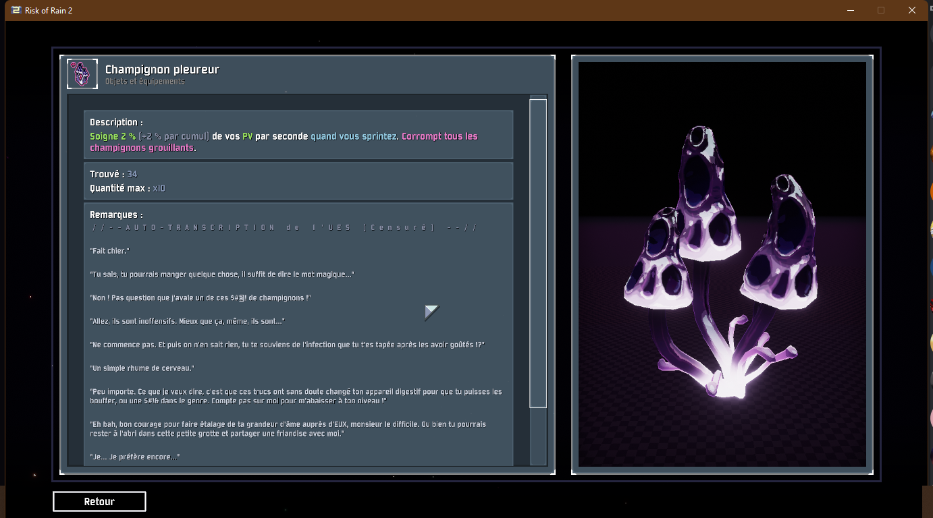
Task: Click the Risk of Rain 2 title bar icon
Action: tap(16, 10)
